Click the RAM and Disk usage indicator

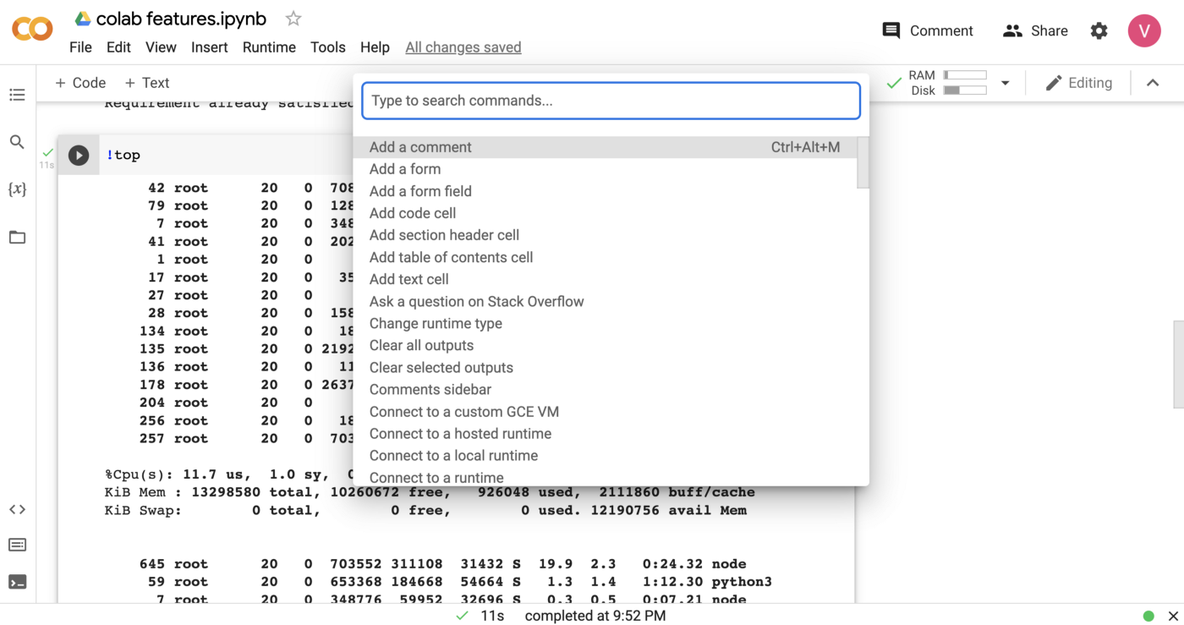(x=947, y=83)
